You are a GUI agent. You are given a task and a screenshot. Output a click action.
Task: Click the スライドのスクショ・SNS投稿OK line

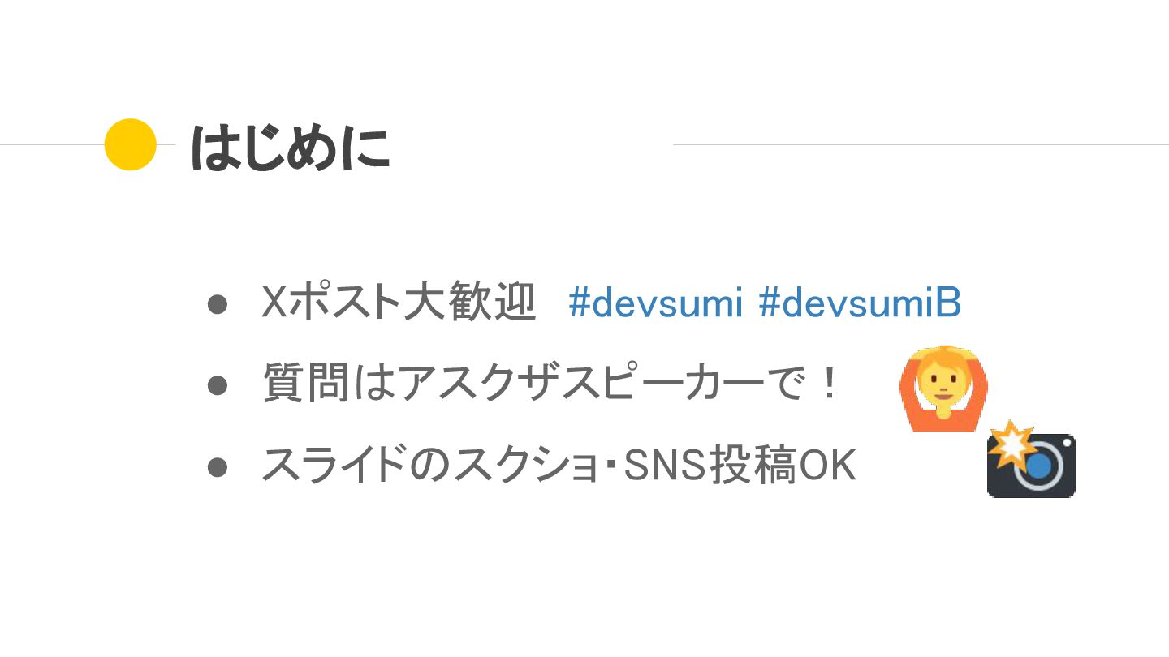tap(559, 466)
